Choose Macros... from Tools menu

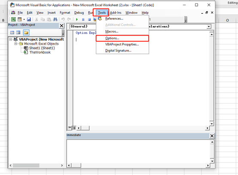tap(122, 31)
